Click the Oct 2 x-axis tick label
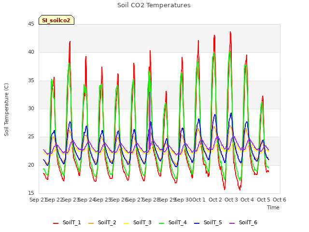The image size is (309, 232). 215,200
